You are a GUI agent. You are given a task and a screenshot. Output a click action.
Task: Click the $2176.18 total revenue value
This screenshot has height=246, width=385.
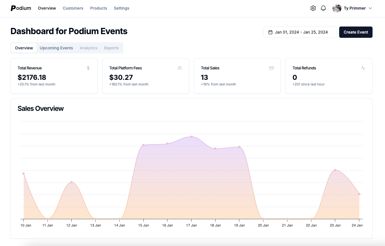point(32,77)
